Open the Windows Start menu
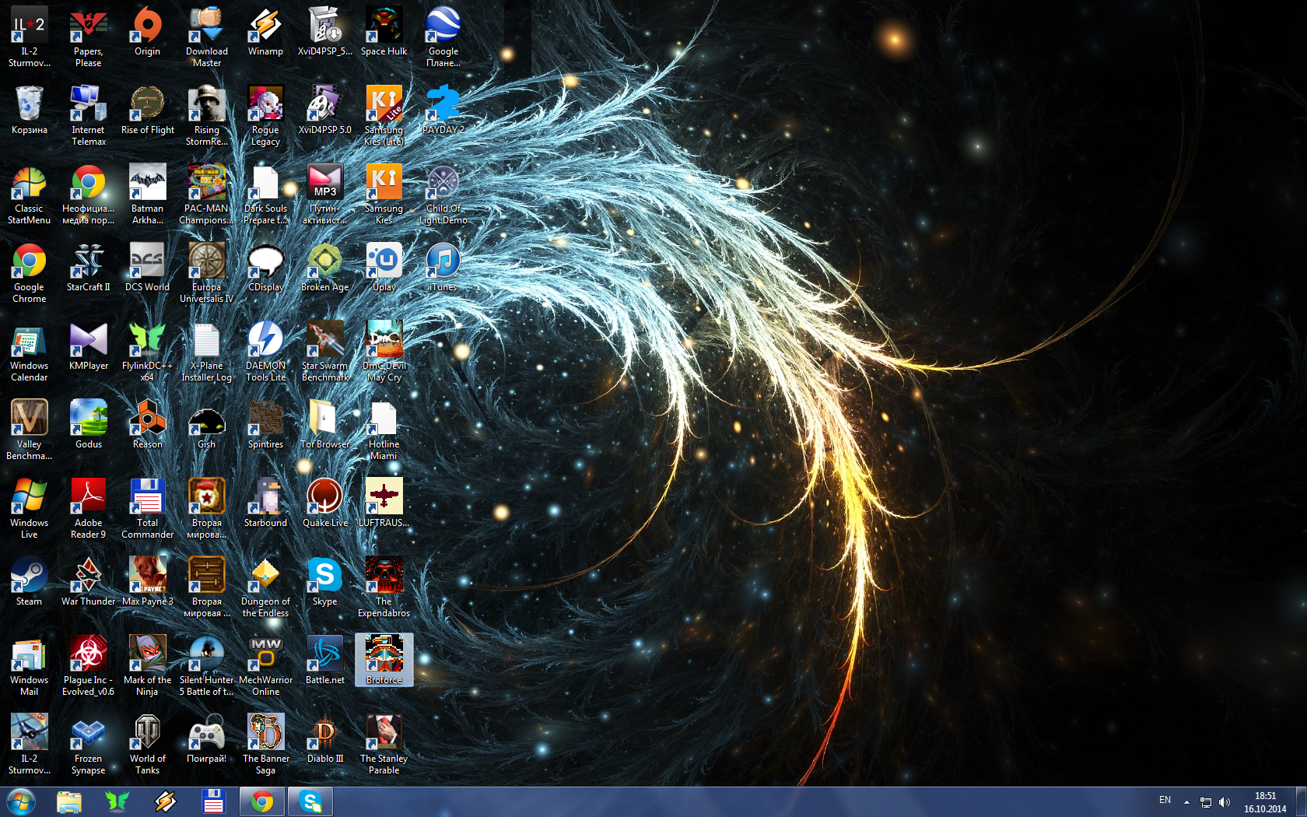 [20, 801]
